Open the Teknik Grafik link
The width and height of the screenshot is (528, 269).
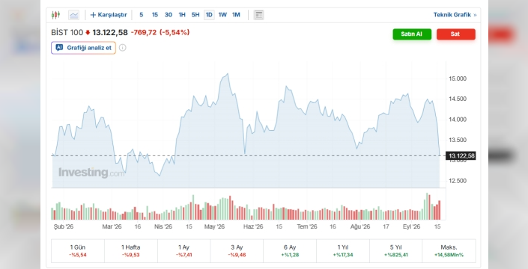455,15
